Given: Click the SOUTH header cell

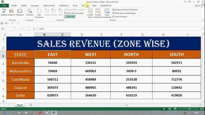Looking at the screenshot, I should (x=176, y=55).
